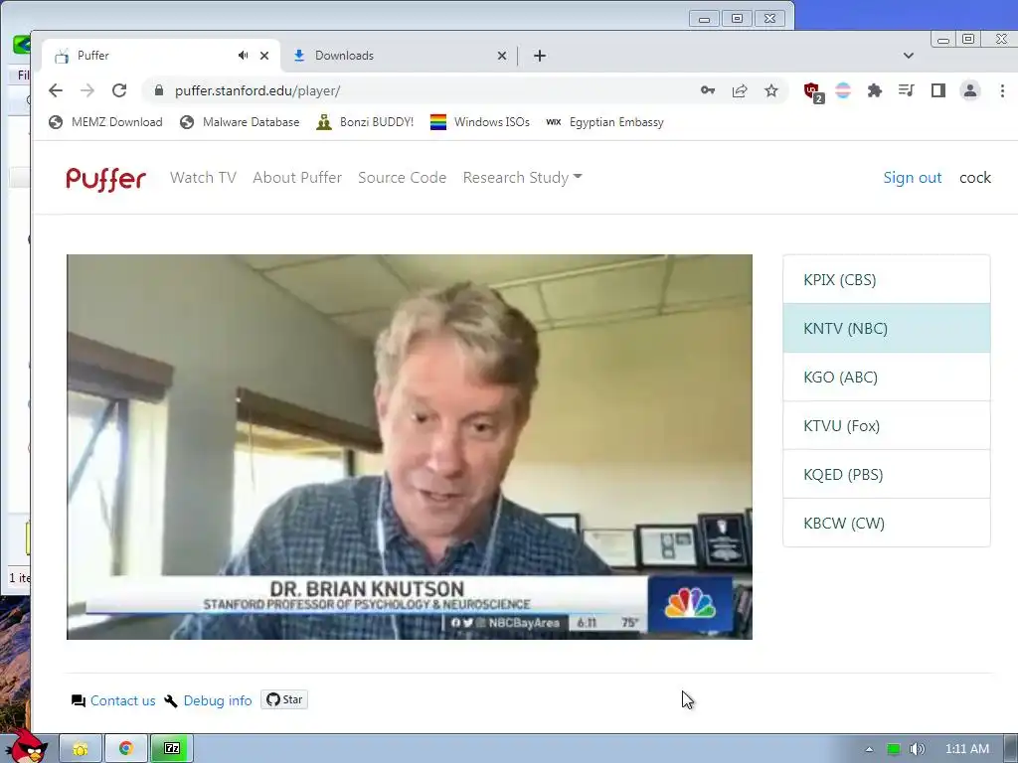Open the Debug info link
This screenshot has width=1018, height=763.
point(218,700)
